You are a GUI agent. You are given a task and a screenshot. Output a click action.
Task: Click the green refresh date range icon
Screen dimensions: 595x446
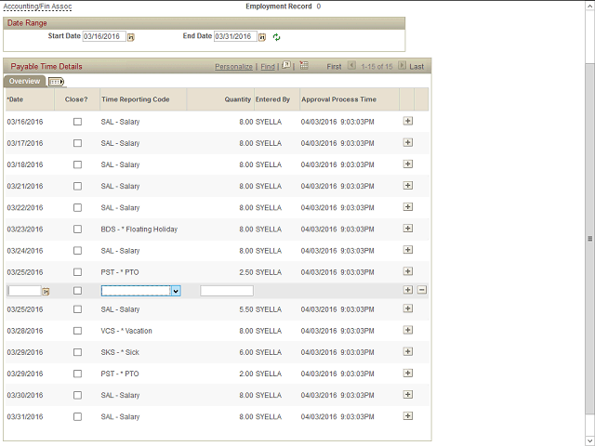(x=276, y=37)
